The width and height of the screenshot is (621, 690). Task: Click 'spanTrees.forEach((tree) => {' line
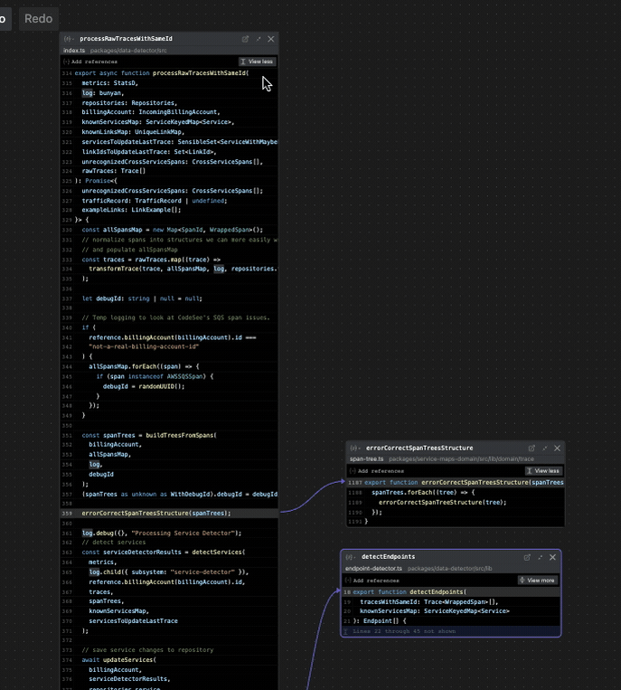pos(456,493)
